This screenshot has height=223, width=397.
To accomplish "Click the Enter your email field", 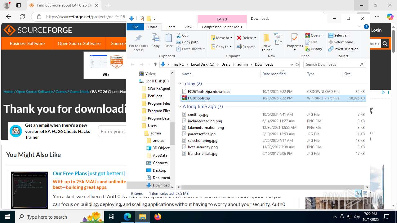I will tap(112, 131).
